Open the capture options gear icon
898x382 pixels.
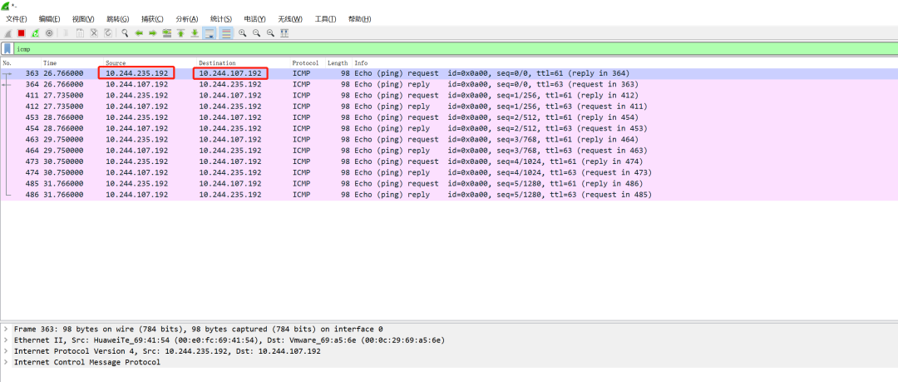(x=49, y=33)
